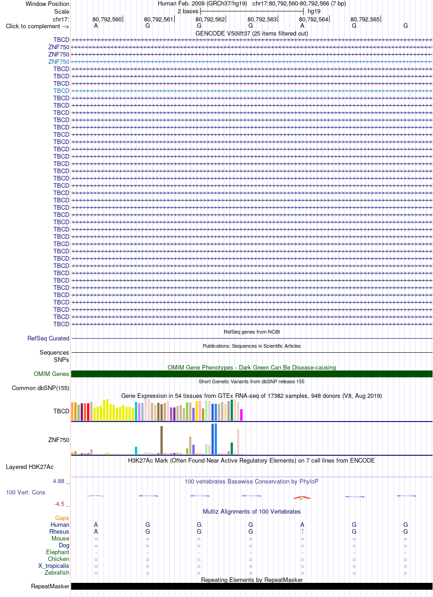The height and width of the screenshot is (597, 433).
Task: Click the tall brown bar in ZNF750 expression chart
Action: pos(161,440)
